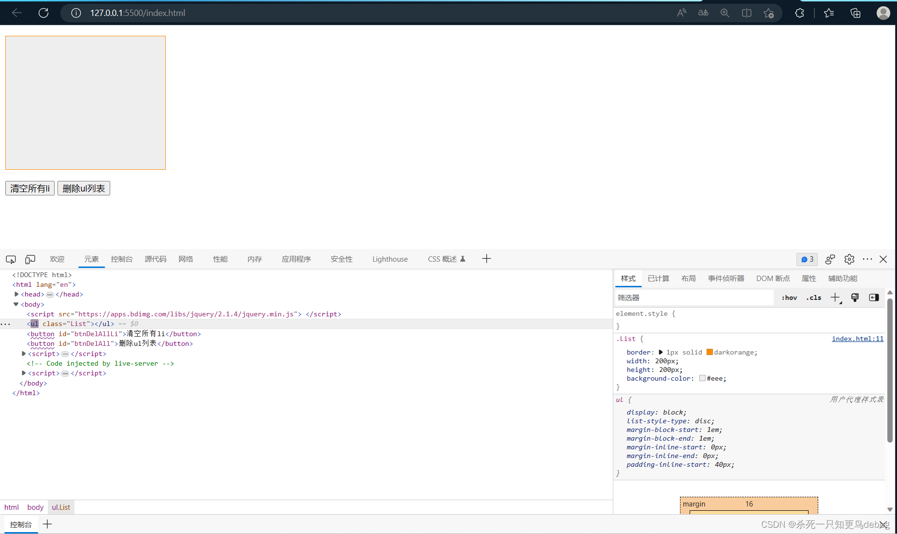Image resolution: width=897 pixels, height=534 pixels.
Task: Click the DevTools feedback/customize icon
Action: pyautogui.click(x=830, y=259)
